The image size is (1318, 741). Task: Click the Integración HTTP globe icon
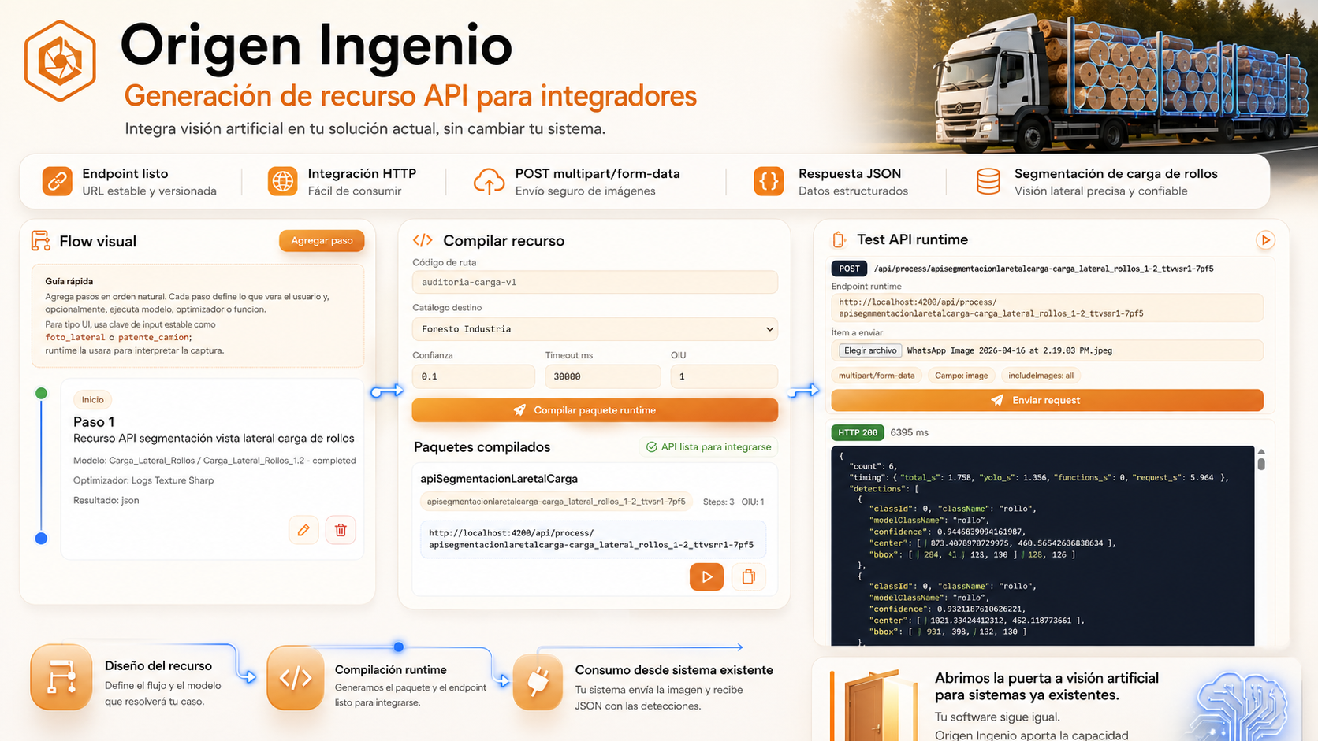coord(282,181)
